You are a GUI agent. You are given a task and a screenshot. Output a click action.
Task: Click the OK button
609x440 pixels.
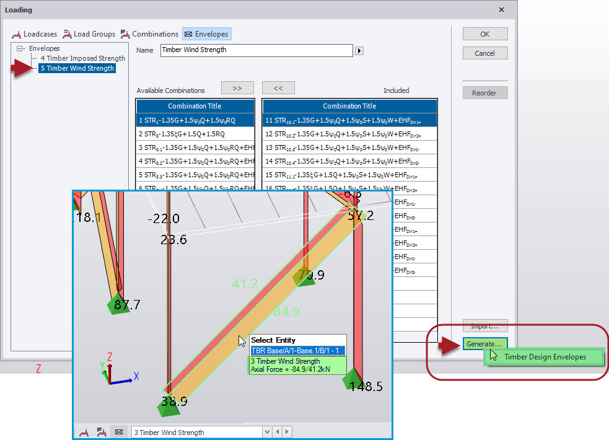(484, 33)
